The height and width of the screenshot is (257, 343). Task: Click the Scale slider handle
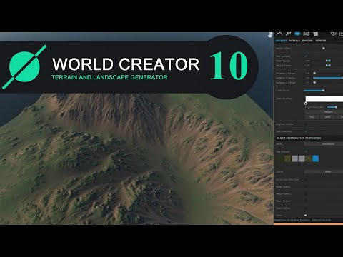pyautogui.click(x=324, y=91)
